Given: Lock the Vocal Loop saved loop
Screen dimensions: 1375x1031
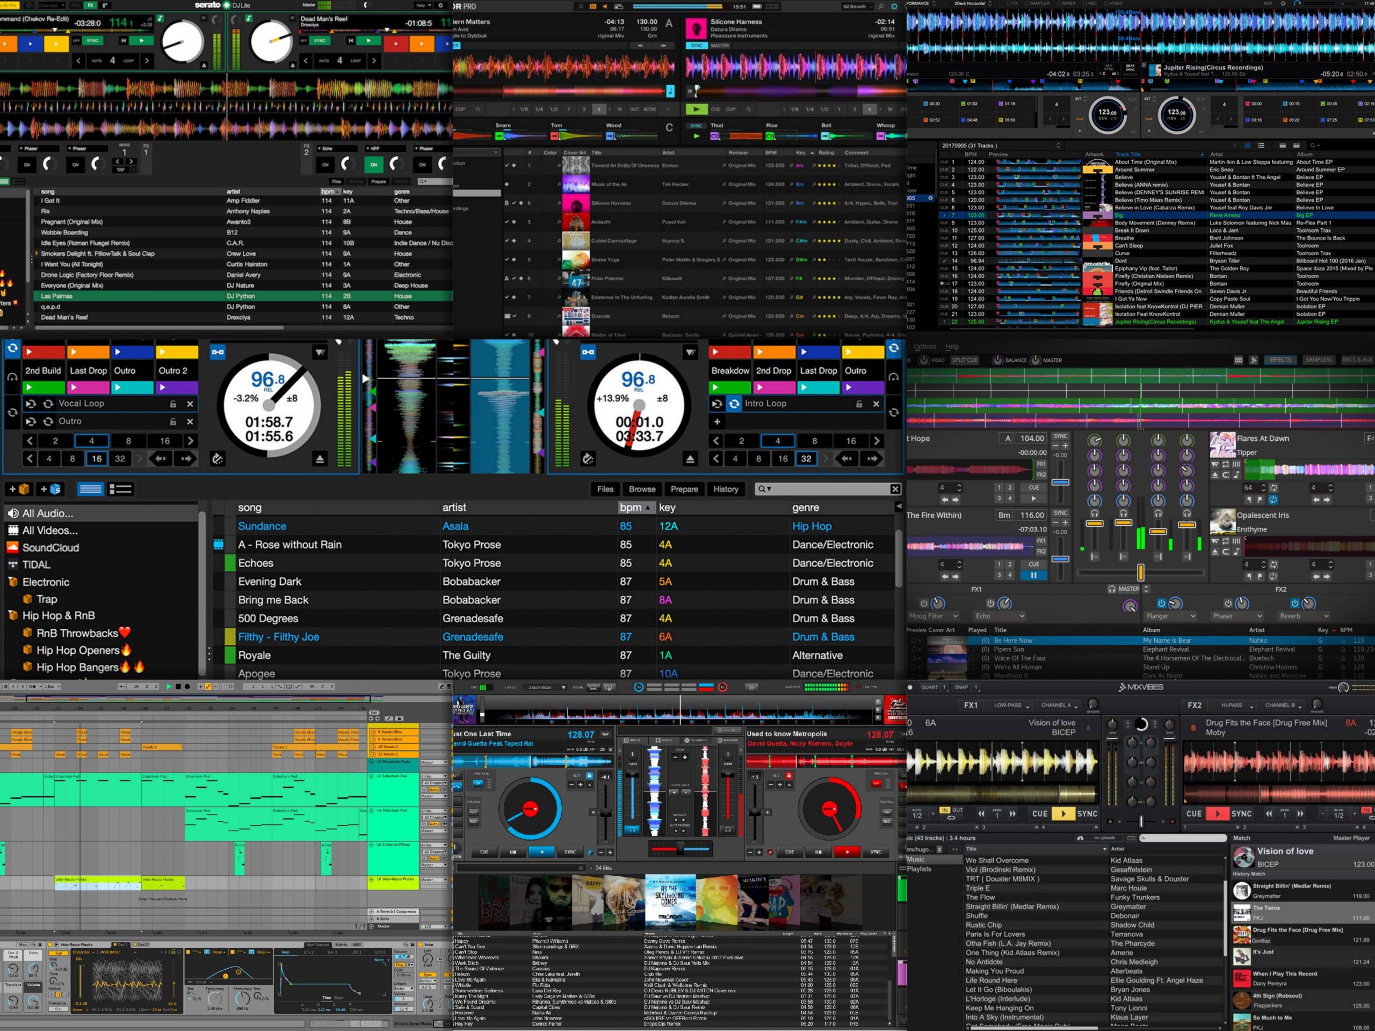Looking at the screenshot, I should click(x=173, y=404).
